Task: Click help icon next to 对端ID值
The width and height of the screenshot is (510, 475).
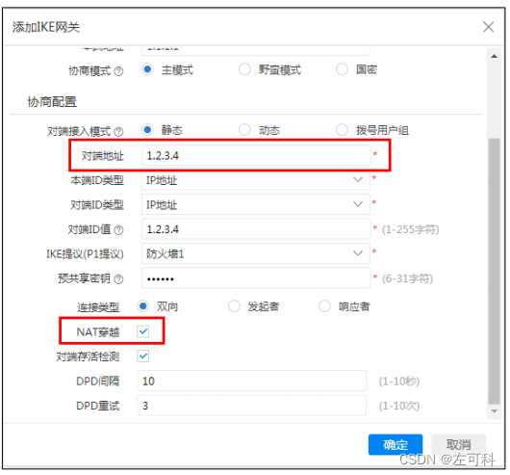Action: tap(119, 230)
